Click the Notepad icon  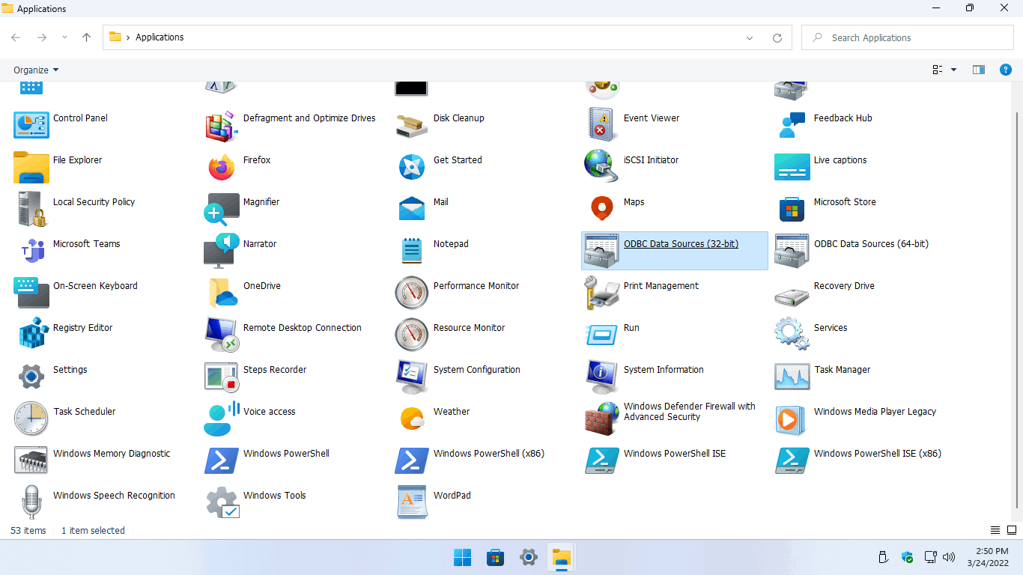[x=412, y=251]
